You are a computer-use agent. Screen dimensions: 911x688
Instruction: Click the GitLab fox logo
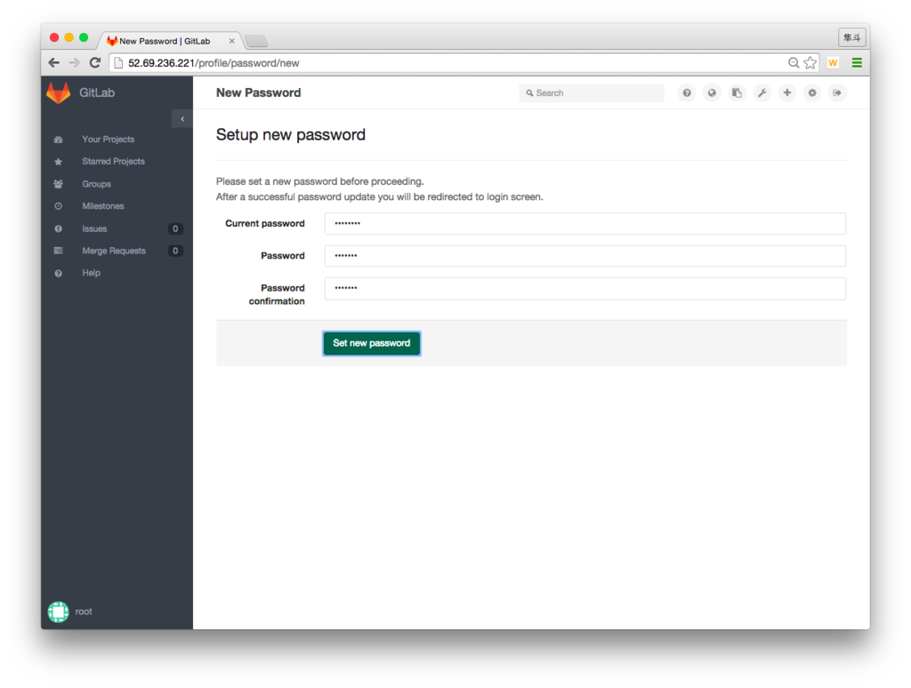[x=58, y=93]
